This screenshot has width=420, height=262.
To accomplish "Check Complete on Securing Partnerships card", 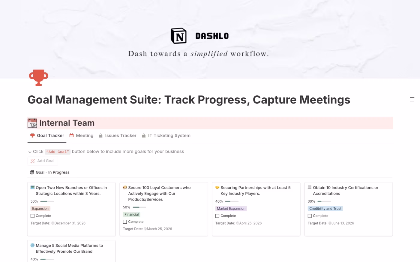I will click(x=217, y=216).
